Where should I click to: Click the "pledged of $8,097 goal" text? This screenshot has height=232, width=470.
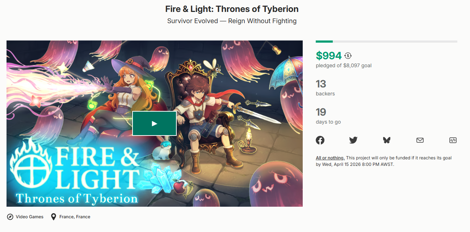344,65
